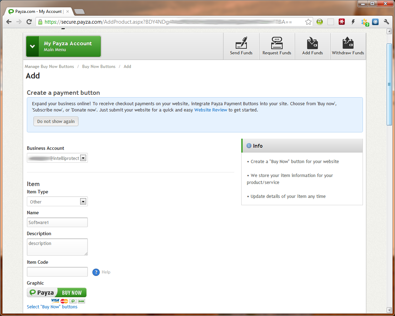This screenshot has width=395, height=316.
Task: Click the Do not show again button
Action: (x=56, y=121)
